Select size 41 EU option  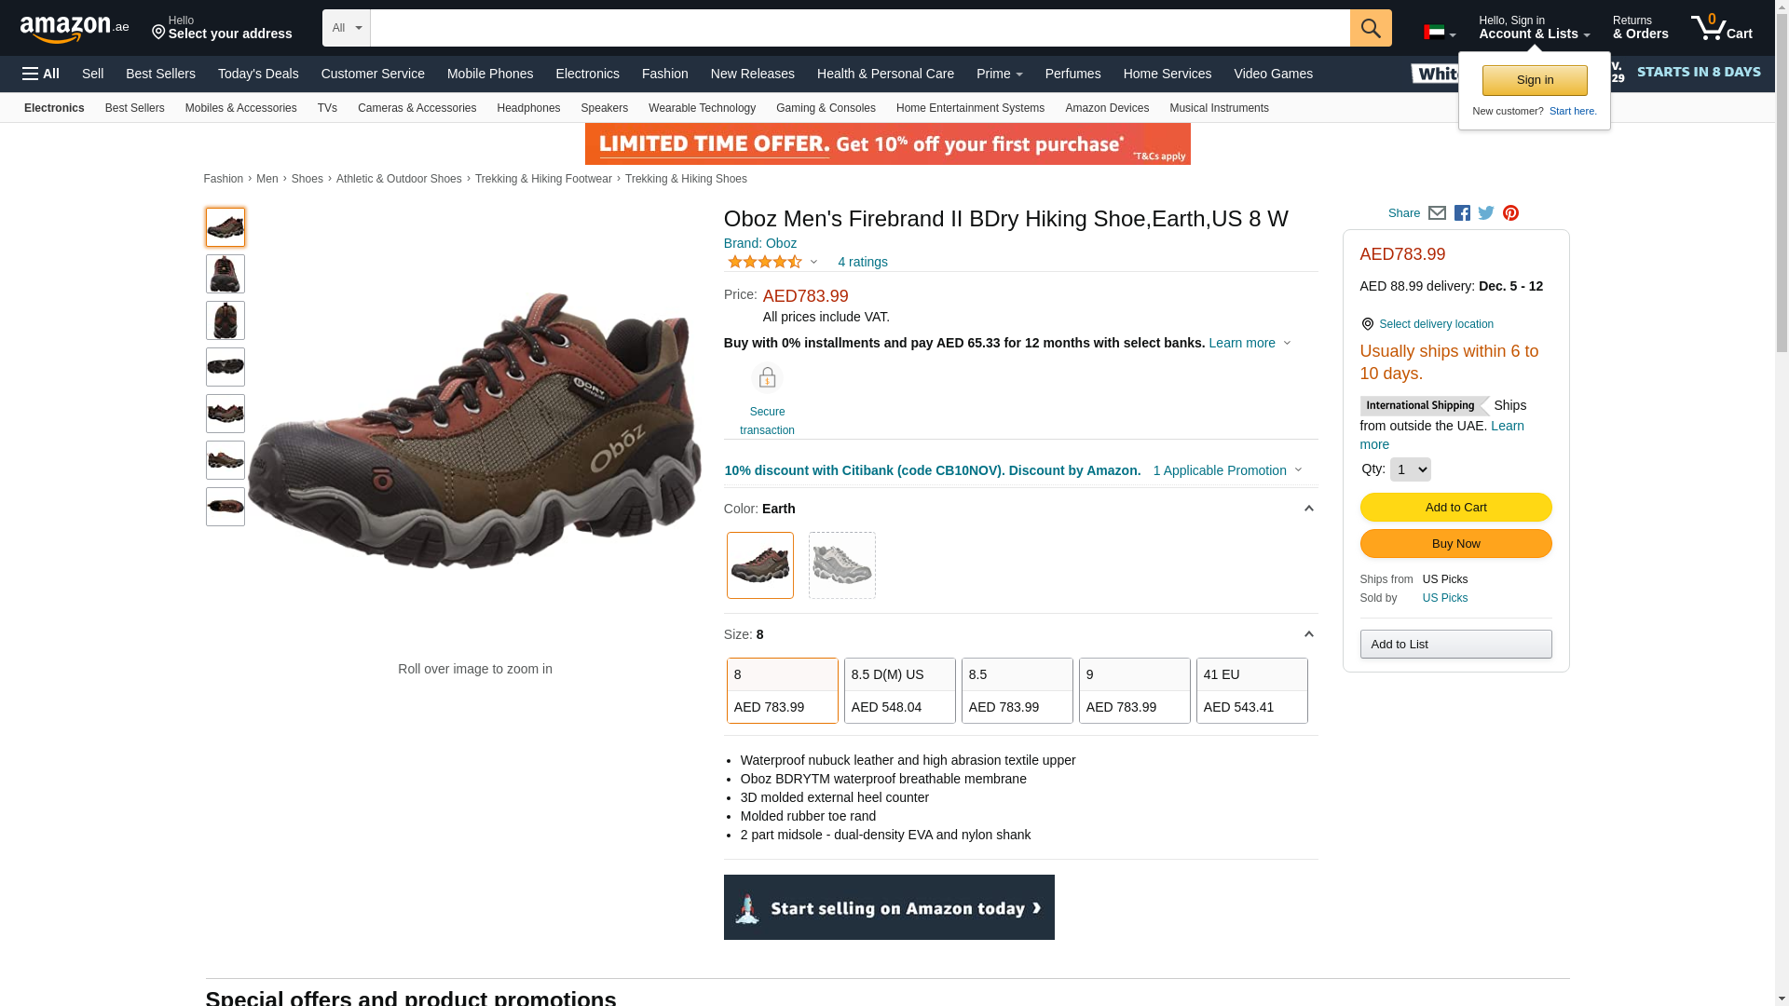(x=1252, y=690)
